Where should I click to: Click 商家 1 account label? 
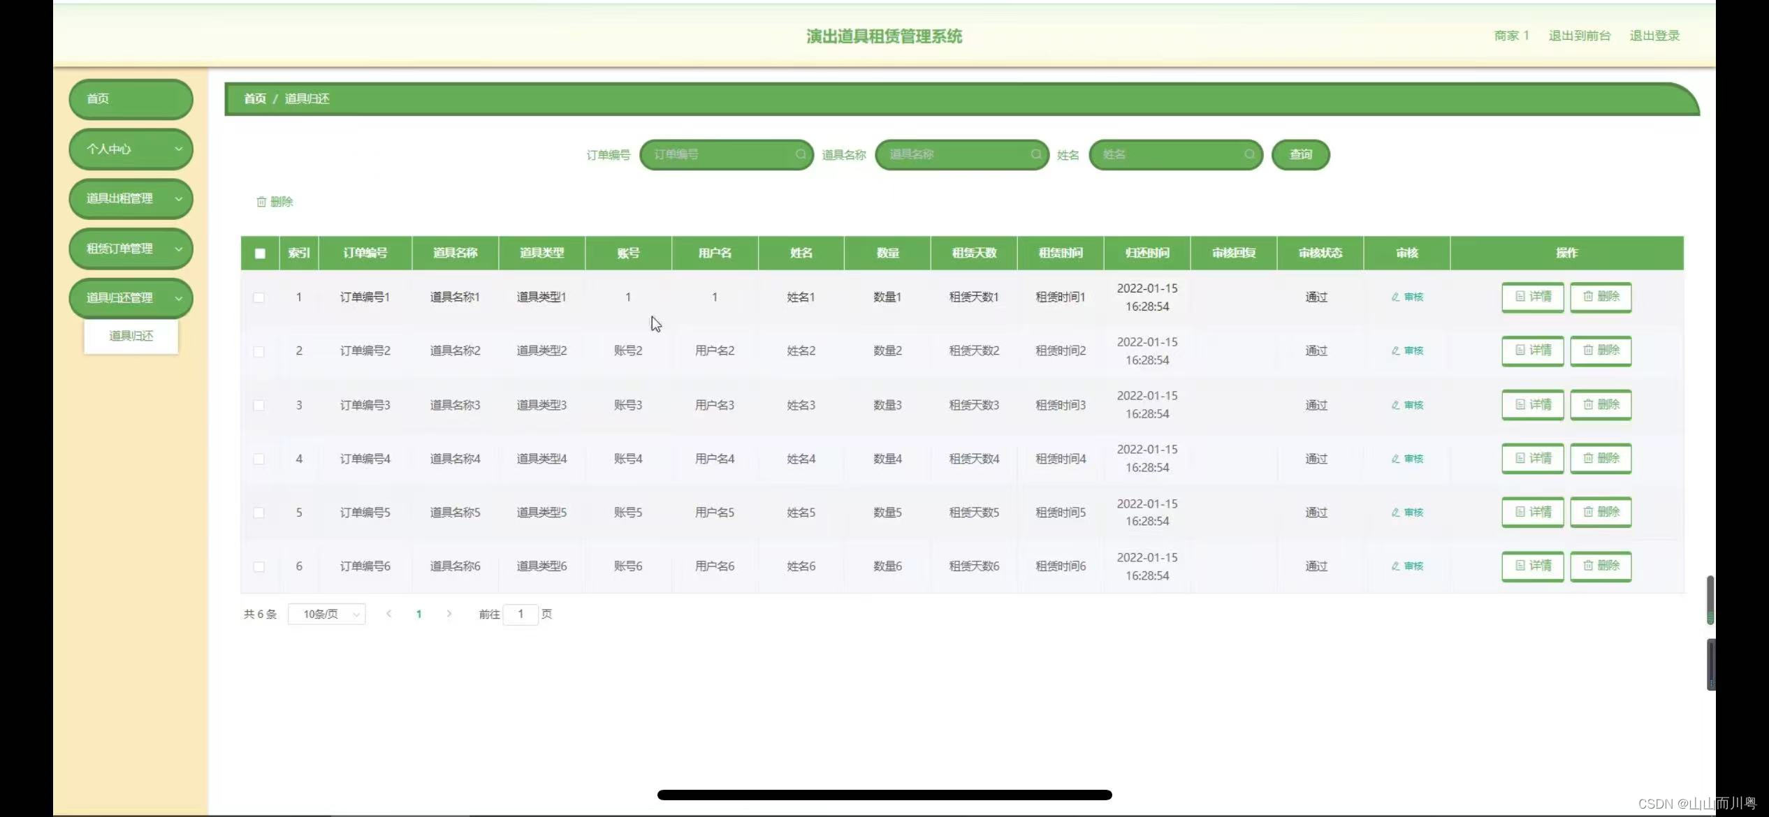click(x=1511, y=36)
